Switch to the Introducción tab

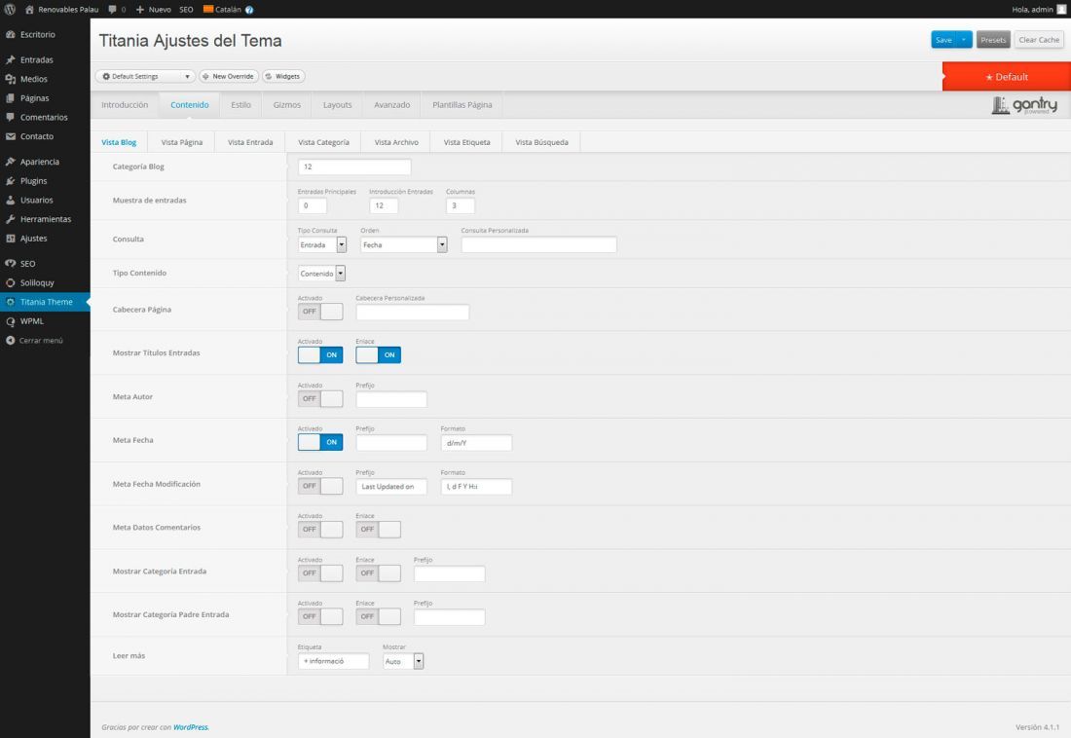(125, 105)
